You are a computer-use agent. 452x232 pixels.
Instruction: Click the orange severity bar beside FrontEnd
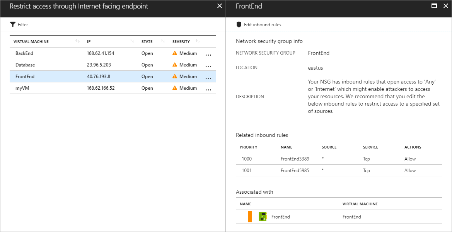[x=250, y=217]
